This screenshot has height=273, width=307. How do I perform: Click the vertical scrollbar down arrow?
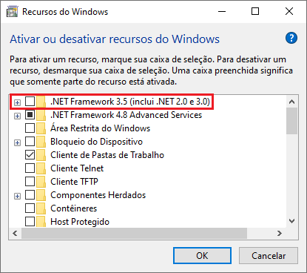point(292,221)
